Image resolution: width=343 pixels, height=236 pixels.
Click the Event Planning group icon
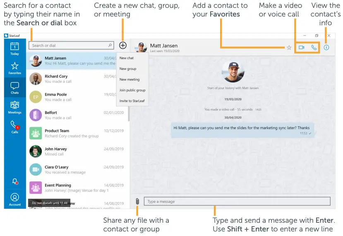pyautogui.click(x=36, y=188)
